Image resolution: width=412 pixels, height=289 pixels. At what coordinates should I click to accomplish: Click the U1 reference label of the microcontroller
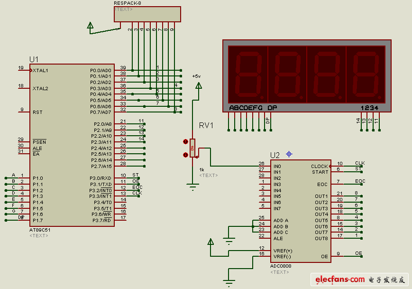pyautogui.click(x=34, y=59)
